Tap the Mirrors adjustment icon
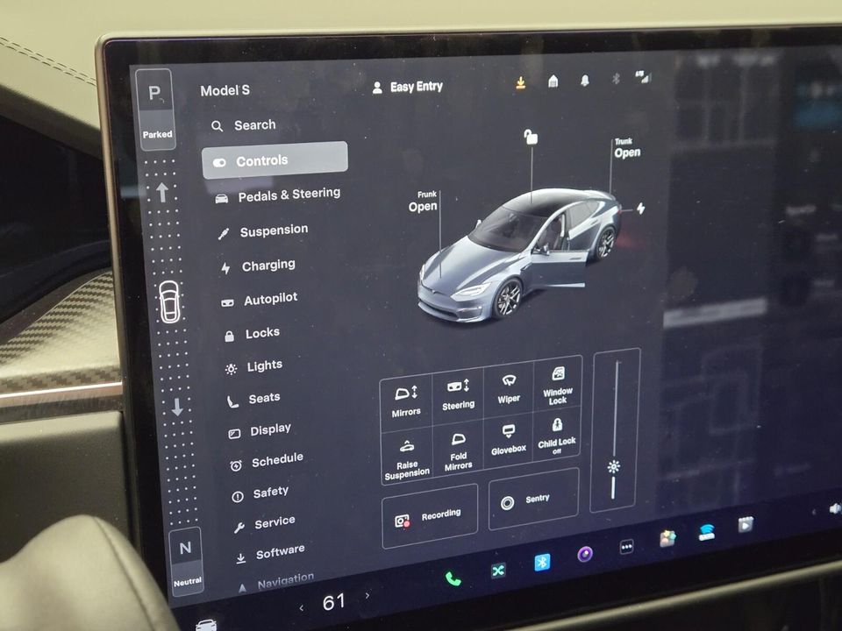842x631 pixels. coord(405,394)
